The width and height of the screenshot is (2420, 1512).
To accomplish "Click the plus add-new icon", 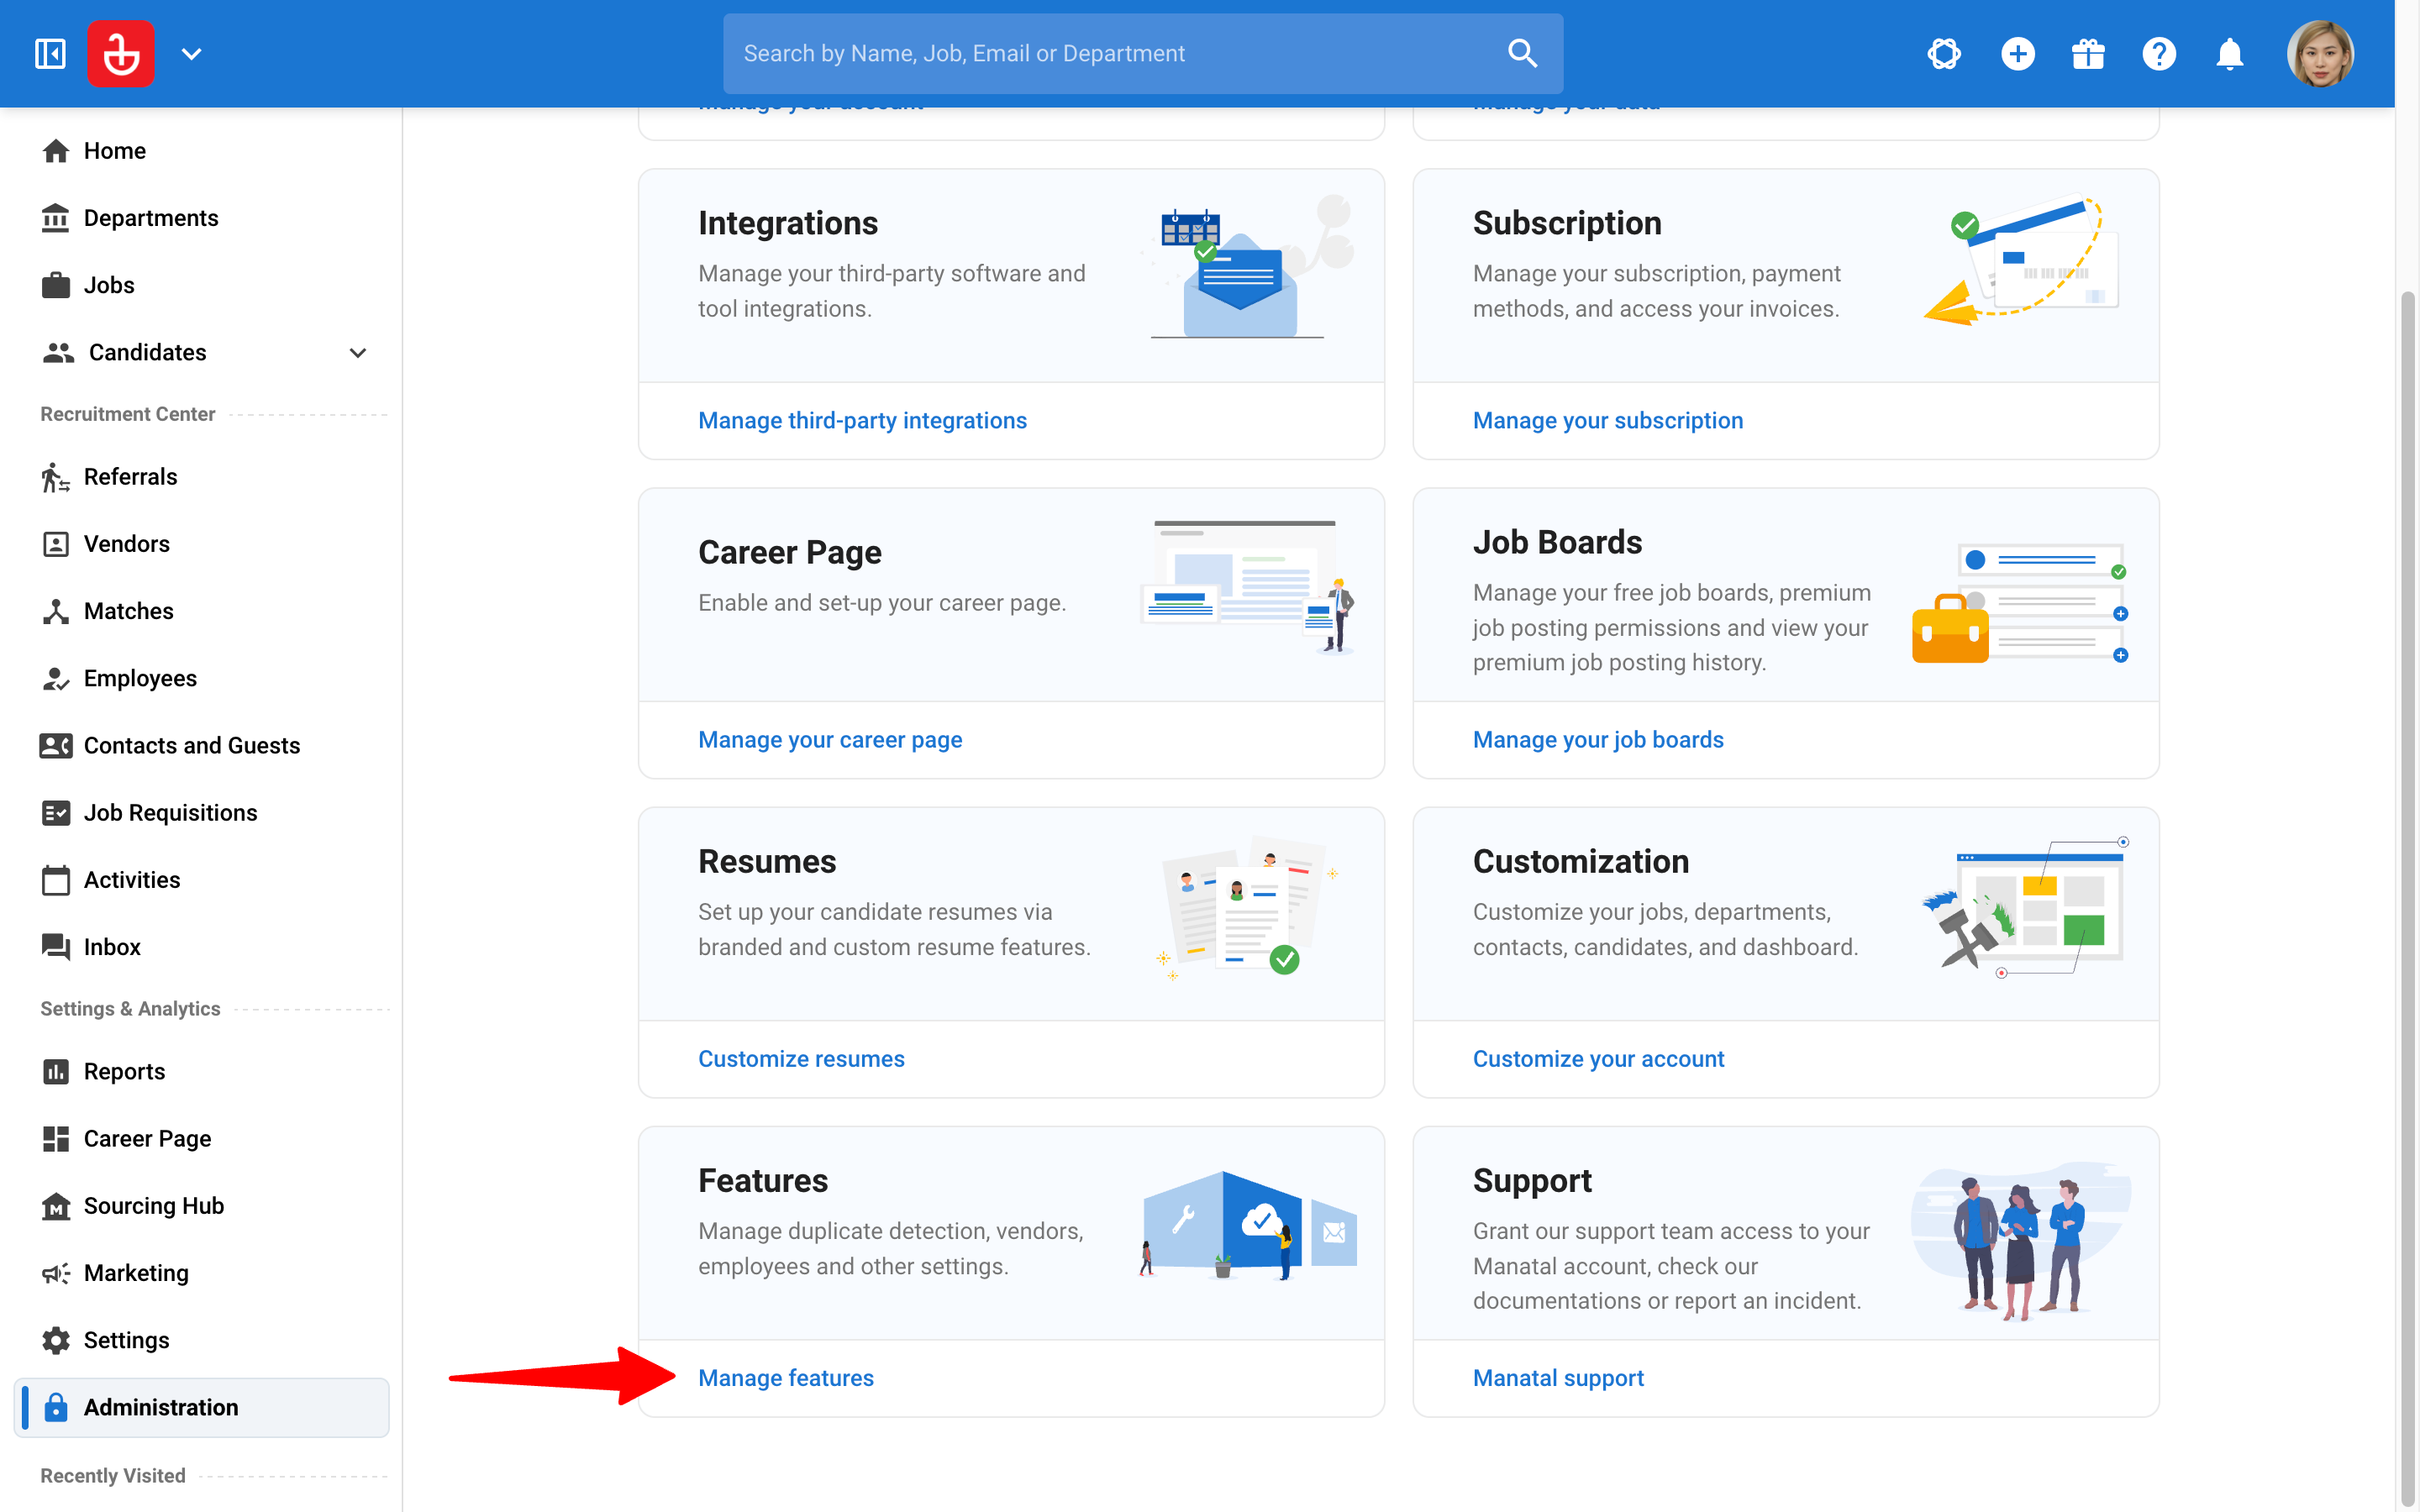I will pyautogui.click(x=2017, y=54).
